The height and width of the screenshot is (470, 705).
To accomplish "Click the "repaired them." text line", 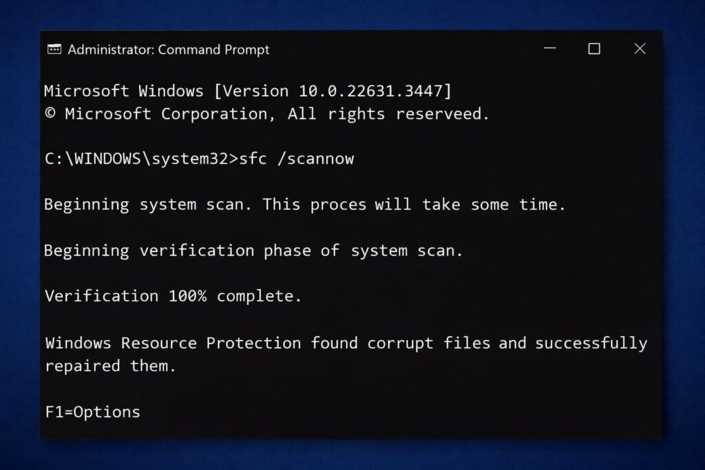I will 110,366.
